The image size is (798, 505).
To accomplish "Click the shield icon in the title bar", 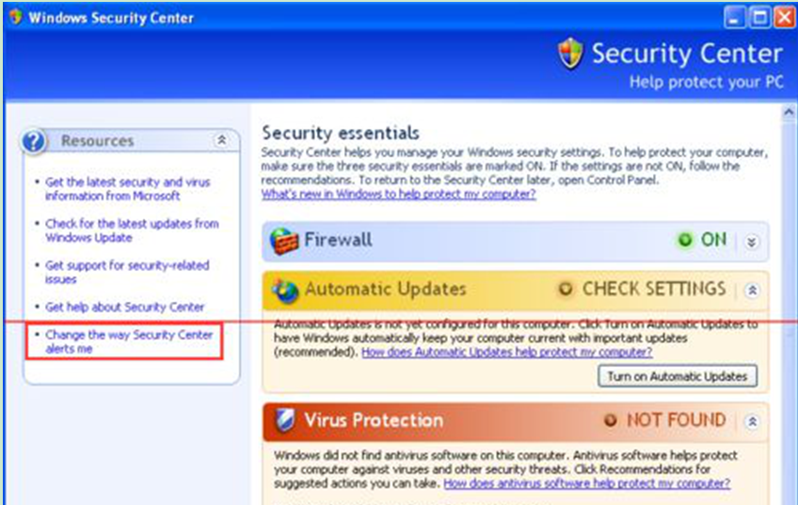I will point(16,17).
